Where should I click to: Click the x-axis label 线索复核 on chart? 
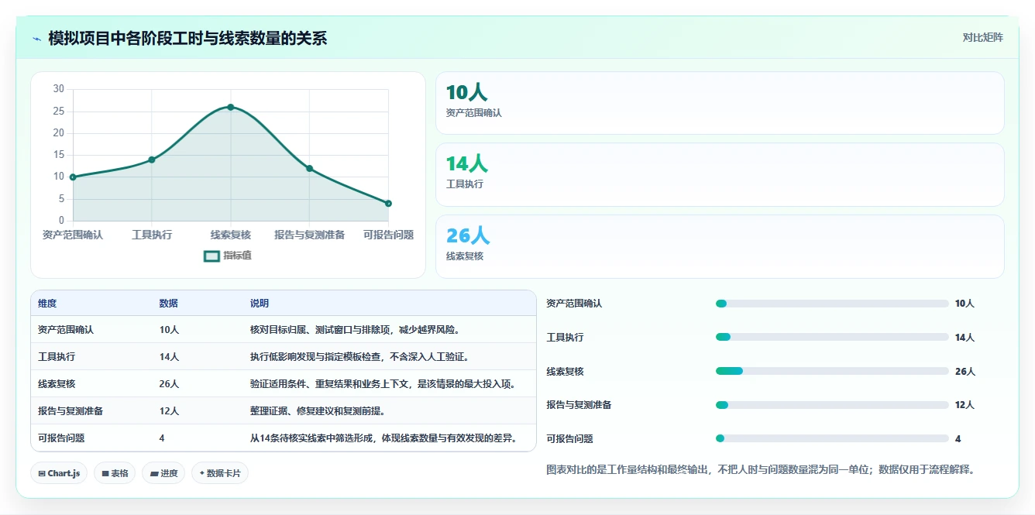tap(231, 235)
